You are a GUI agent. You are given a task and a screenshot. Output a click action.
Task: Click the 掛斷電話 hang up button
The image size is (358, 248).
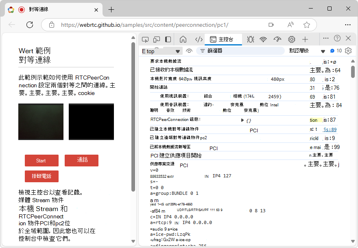coord(41,176)
